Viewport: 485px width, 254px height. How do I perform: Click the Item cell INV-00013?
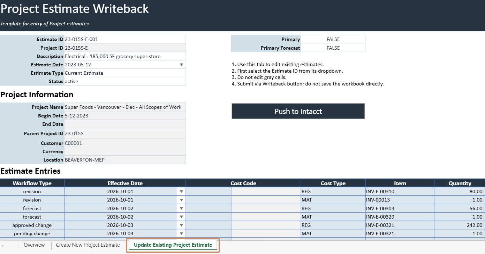(400, 200)
